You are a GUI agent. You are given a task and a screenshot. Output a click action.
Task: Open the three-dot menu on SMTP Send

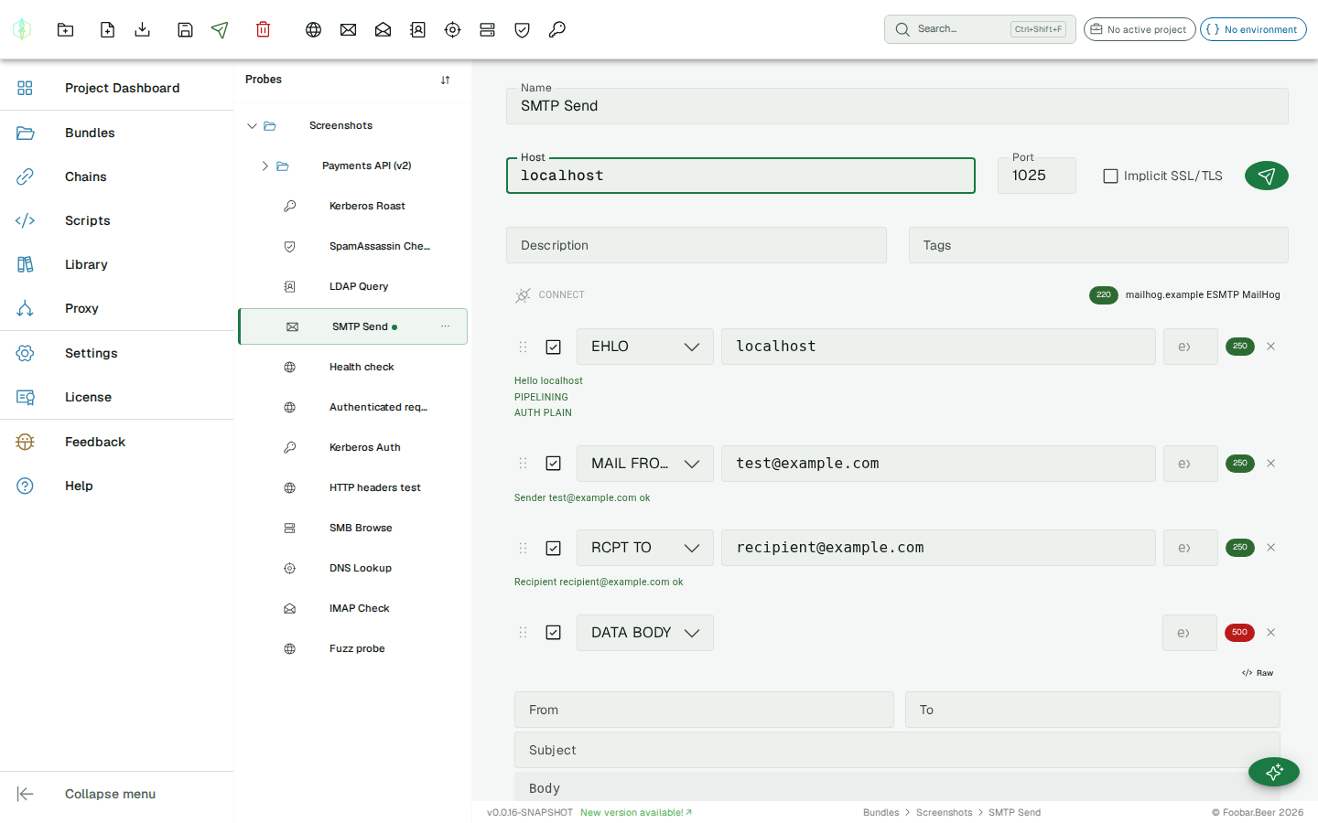(x=445, y=326)
